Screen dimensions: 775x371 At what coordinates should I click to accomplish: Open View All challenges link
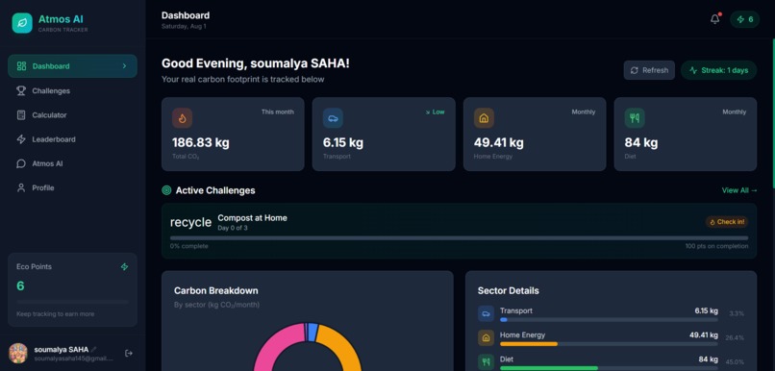tap(739, 190)
